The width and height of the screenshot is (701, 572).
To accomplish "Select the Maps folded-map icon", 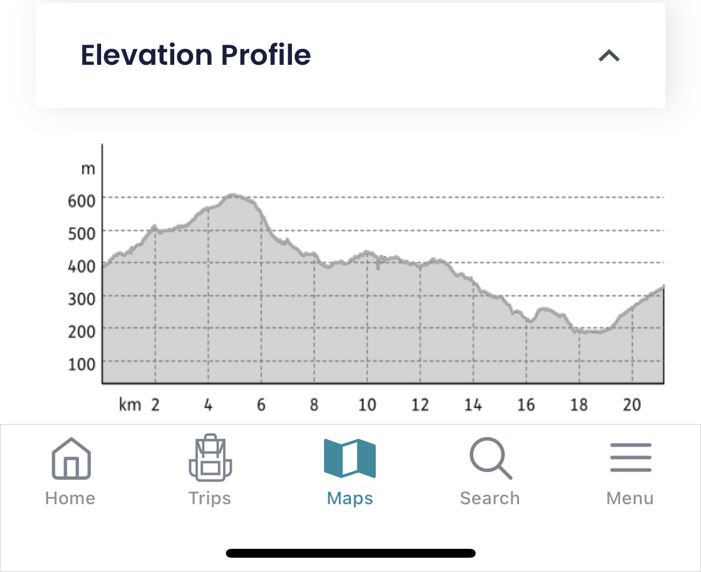I will click(x=350, y=458).
